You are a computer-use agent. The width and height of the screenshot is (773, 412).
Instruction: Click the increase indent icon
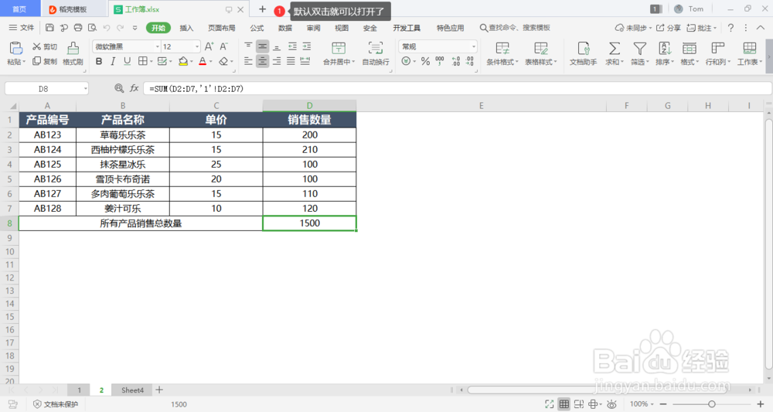(x=307, y=46)
